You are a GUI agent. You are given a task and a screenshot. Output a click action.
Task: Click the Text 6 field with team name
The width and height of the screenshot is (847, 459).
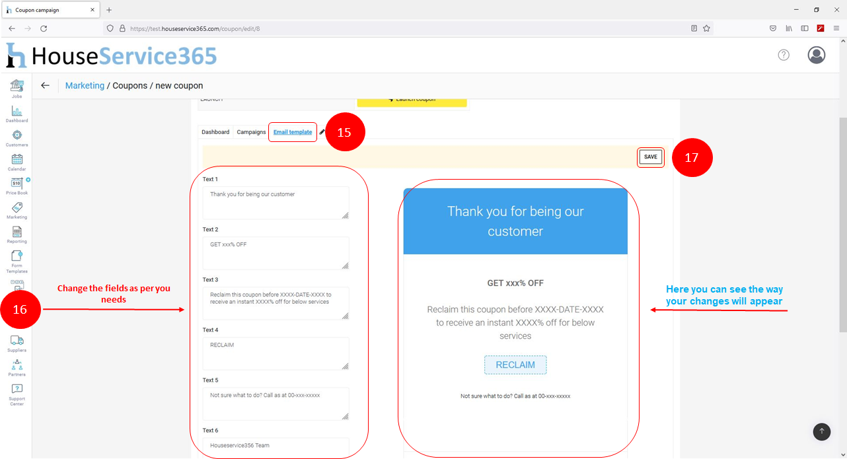pyautogui.click(x=276, y=447)
